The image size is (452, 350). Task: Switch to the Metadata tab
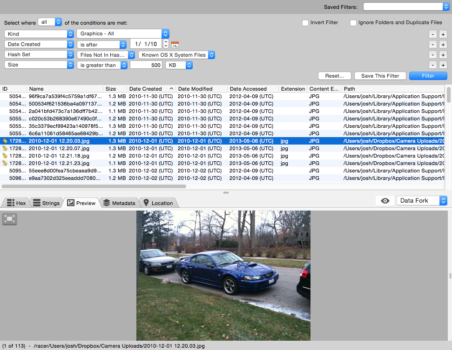coord(119,203)
